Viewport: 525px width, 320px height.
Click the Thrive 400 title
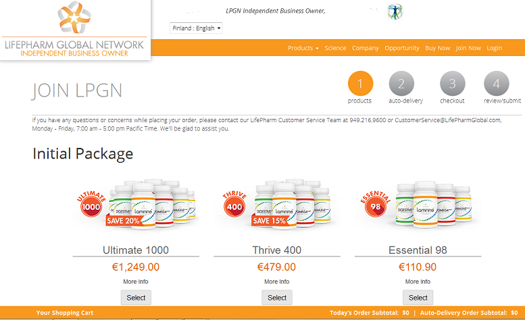click(277, 250)
